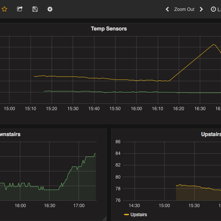Click the 86 label on Upstairs y-axis
Screen dimensions: 221x221
118,142
